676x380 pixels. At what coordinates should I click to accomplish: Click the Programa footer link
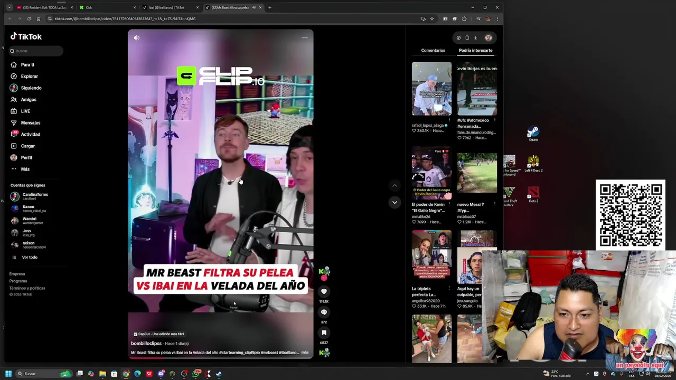point(18,281)
